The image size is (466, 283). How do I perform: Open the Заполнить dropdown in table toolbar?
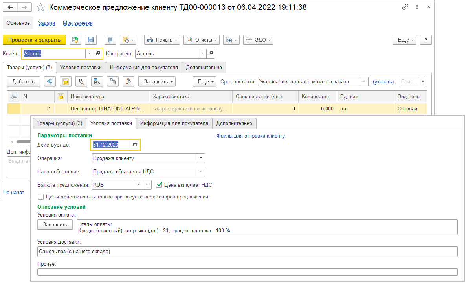point(157,81)
